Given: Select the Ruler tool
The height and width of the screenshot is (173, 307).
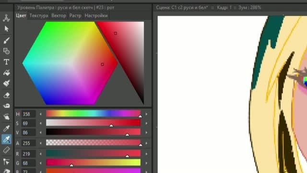Looking at the screenshot, I should tap(6, 150).
